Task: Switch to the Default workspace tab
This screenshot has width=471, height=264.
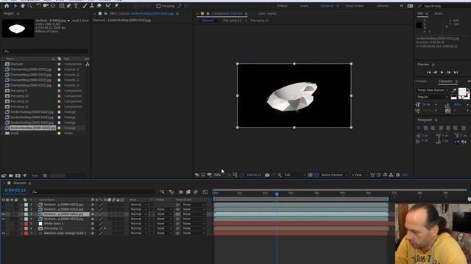Action: 282,6
